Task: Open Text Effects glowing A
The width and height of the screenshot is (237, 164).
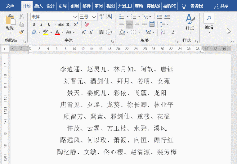Action: pyautogui.click(x=34, y=32)
